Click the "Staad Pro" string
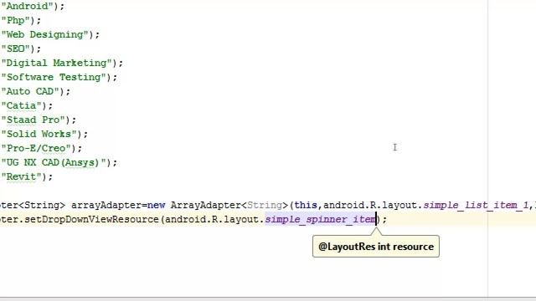The height and width of the screenshot is (301, 536). pyautogui.click(x=33, y=120)
